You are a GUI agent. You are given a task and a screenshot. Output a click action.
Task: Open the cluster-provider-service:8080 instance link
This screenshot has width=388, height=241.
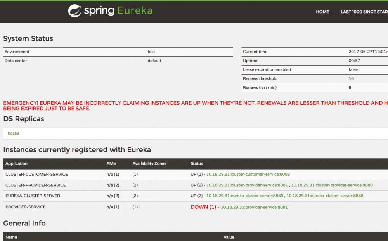coord(332,185)
